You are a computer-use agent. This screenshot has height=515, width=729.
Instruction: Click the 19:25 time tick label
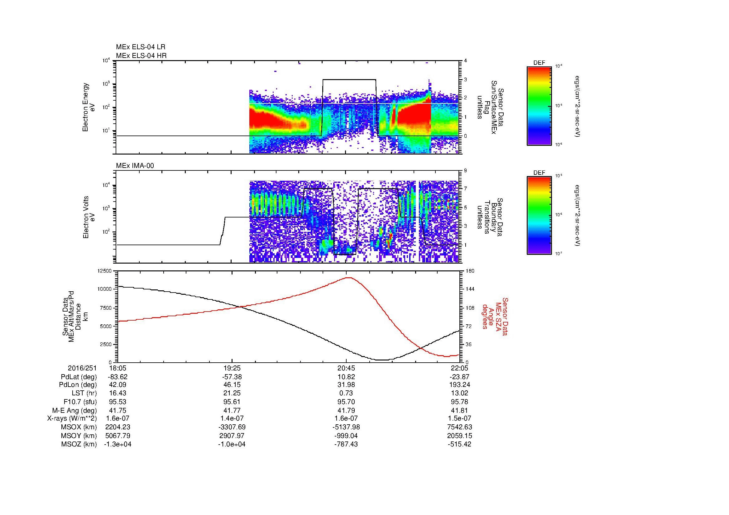coord(232,368)
